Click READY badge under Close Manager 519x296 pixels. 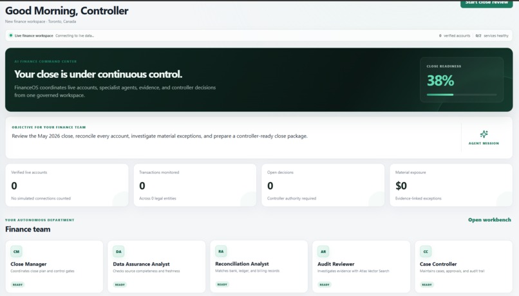[x=17, y=284]
